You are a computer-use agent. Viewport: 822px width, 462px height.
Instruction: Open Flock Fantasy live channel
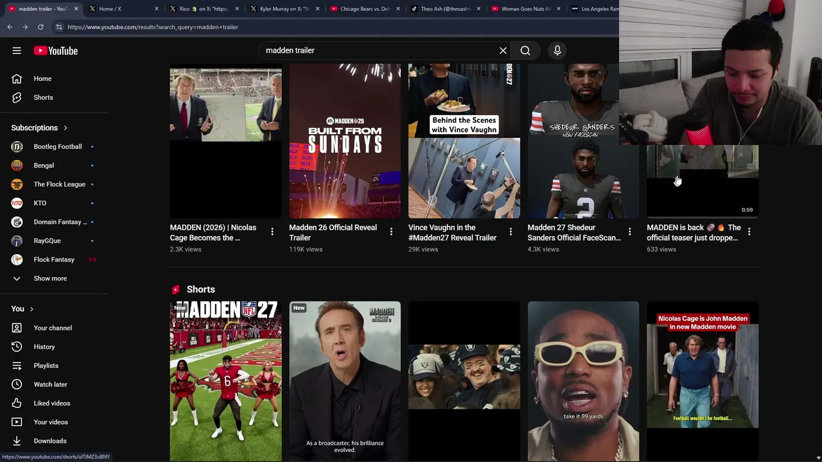coord(55,259)
